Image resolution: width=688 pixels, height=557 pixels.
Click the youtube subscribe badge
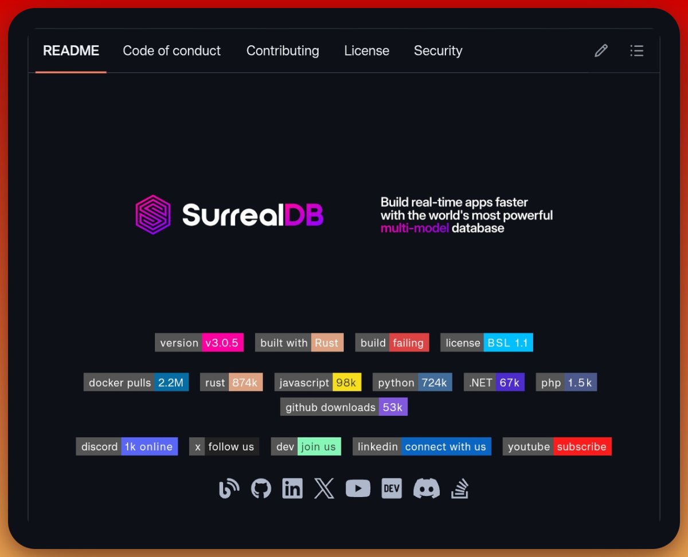[x=557, y=446]
